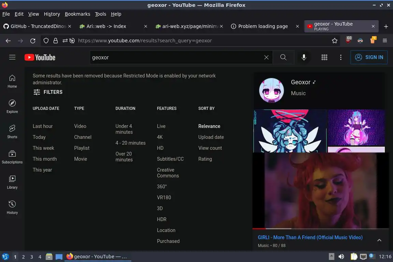Click the Firefox back arrow
Viewport: 393px width, 262px height.
(x=8, y=41)
